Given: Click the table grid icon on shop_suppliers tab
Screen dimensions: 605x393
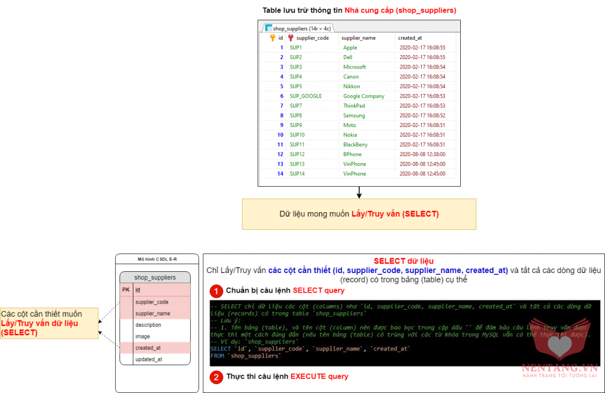Looking at the screenshot, I should pyautogui.click(x=268, y=28).
